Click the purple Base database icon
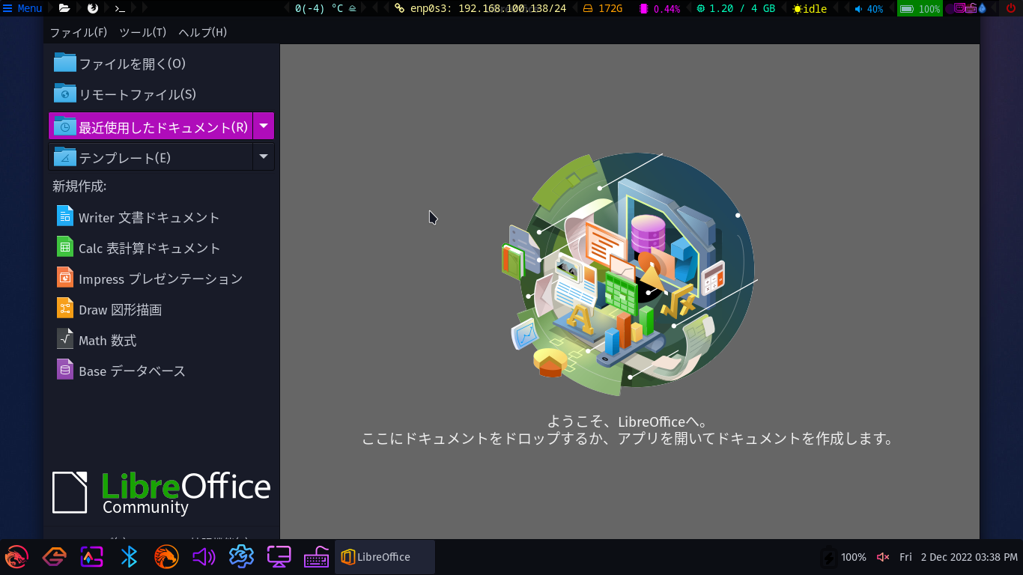 [65, 369]
